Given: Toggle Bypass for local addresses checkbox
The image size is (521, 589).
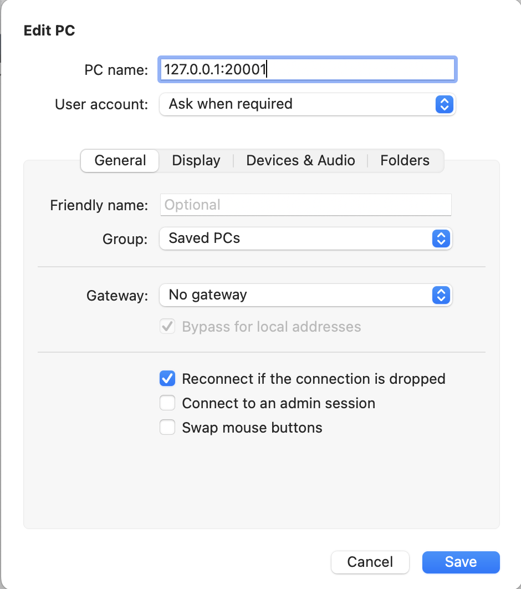Looking at the screenshot, I should point(167,327).
